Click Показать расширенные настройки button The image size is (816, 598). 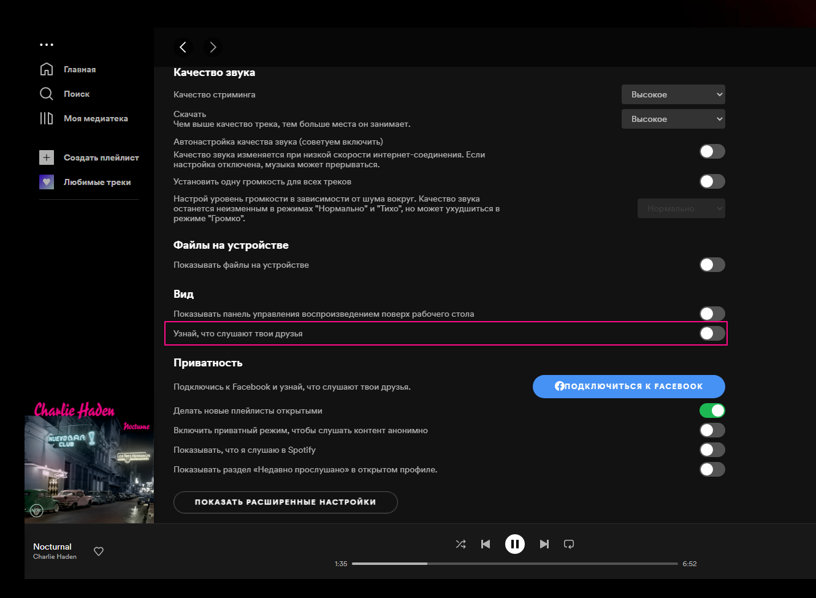coord(286,502)
